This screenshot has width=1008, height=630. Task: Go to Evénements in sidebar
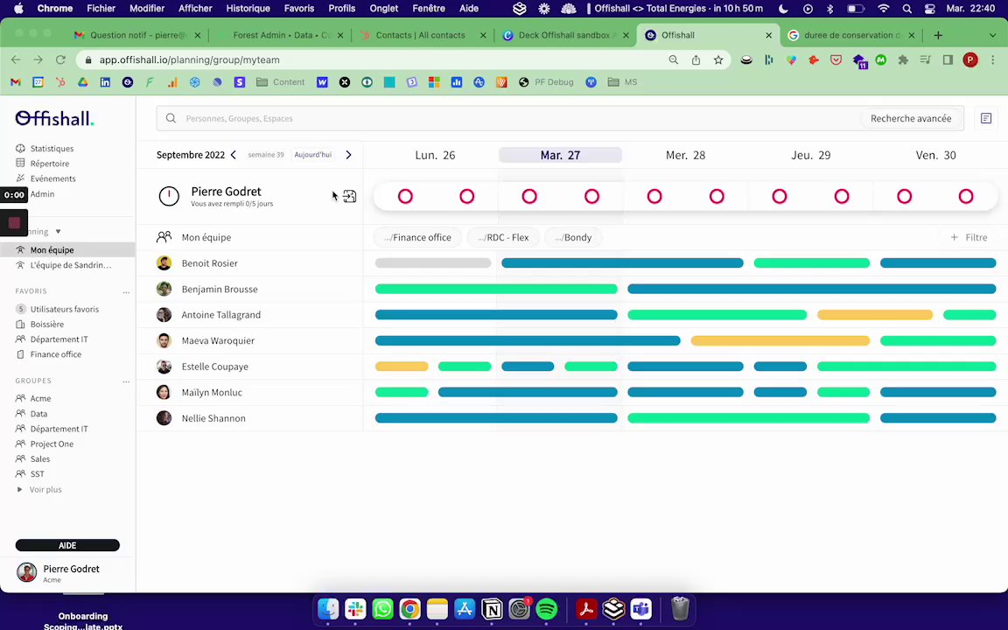point(52,178)
